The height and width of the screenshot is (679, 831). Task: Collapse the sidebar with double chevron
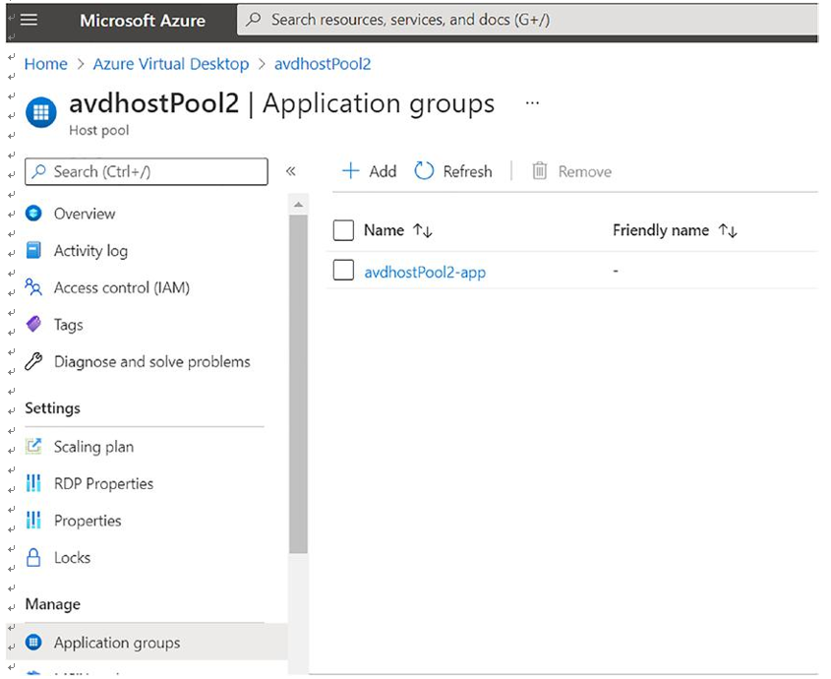pyautogui.click(x=290, y=171)
